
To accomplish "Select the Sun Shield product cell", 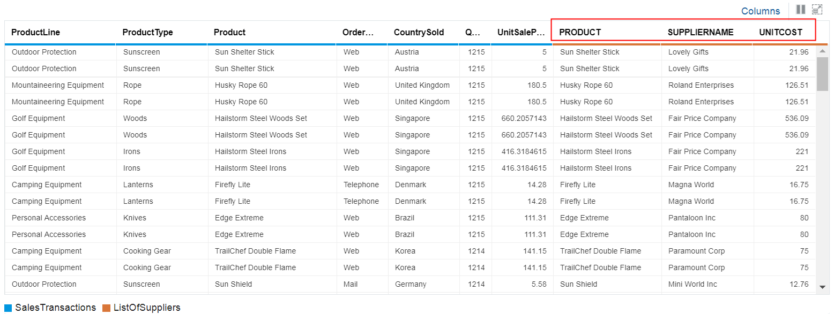I will point(233,284).
